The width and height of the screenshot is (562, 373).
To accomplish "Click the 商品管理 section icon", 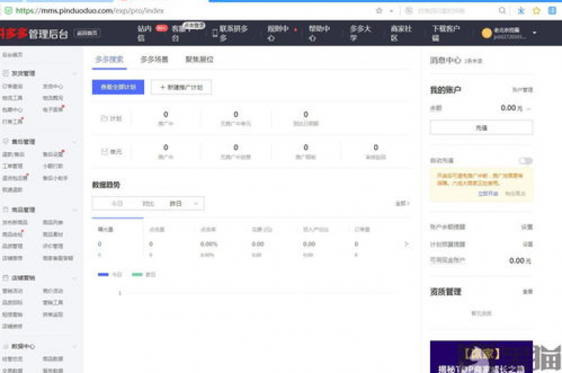I will click(5, 209).
